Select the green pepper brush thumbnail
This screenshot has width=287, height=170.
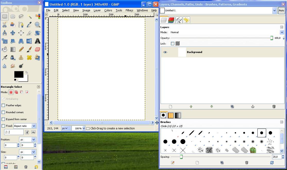point(253,150)
